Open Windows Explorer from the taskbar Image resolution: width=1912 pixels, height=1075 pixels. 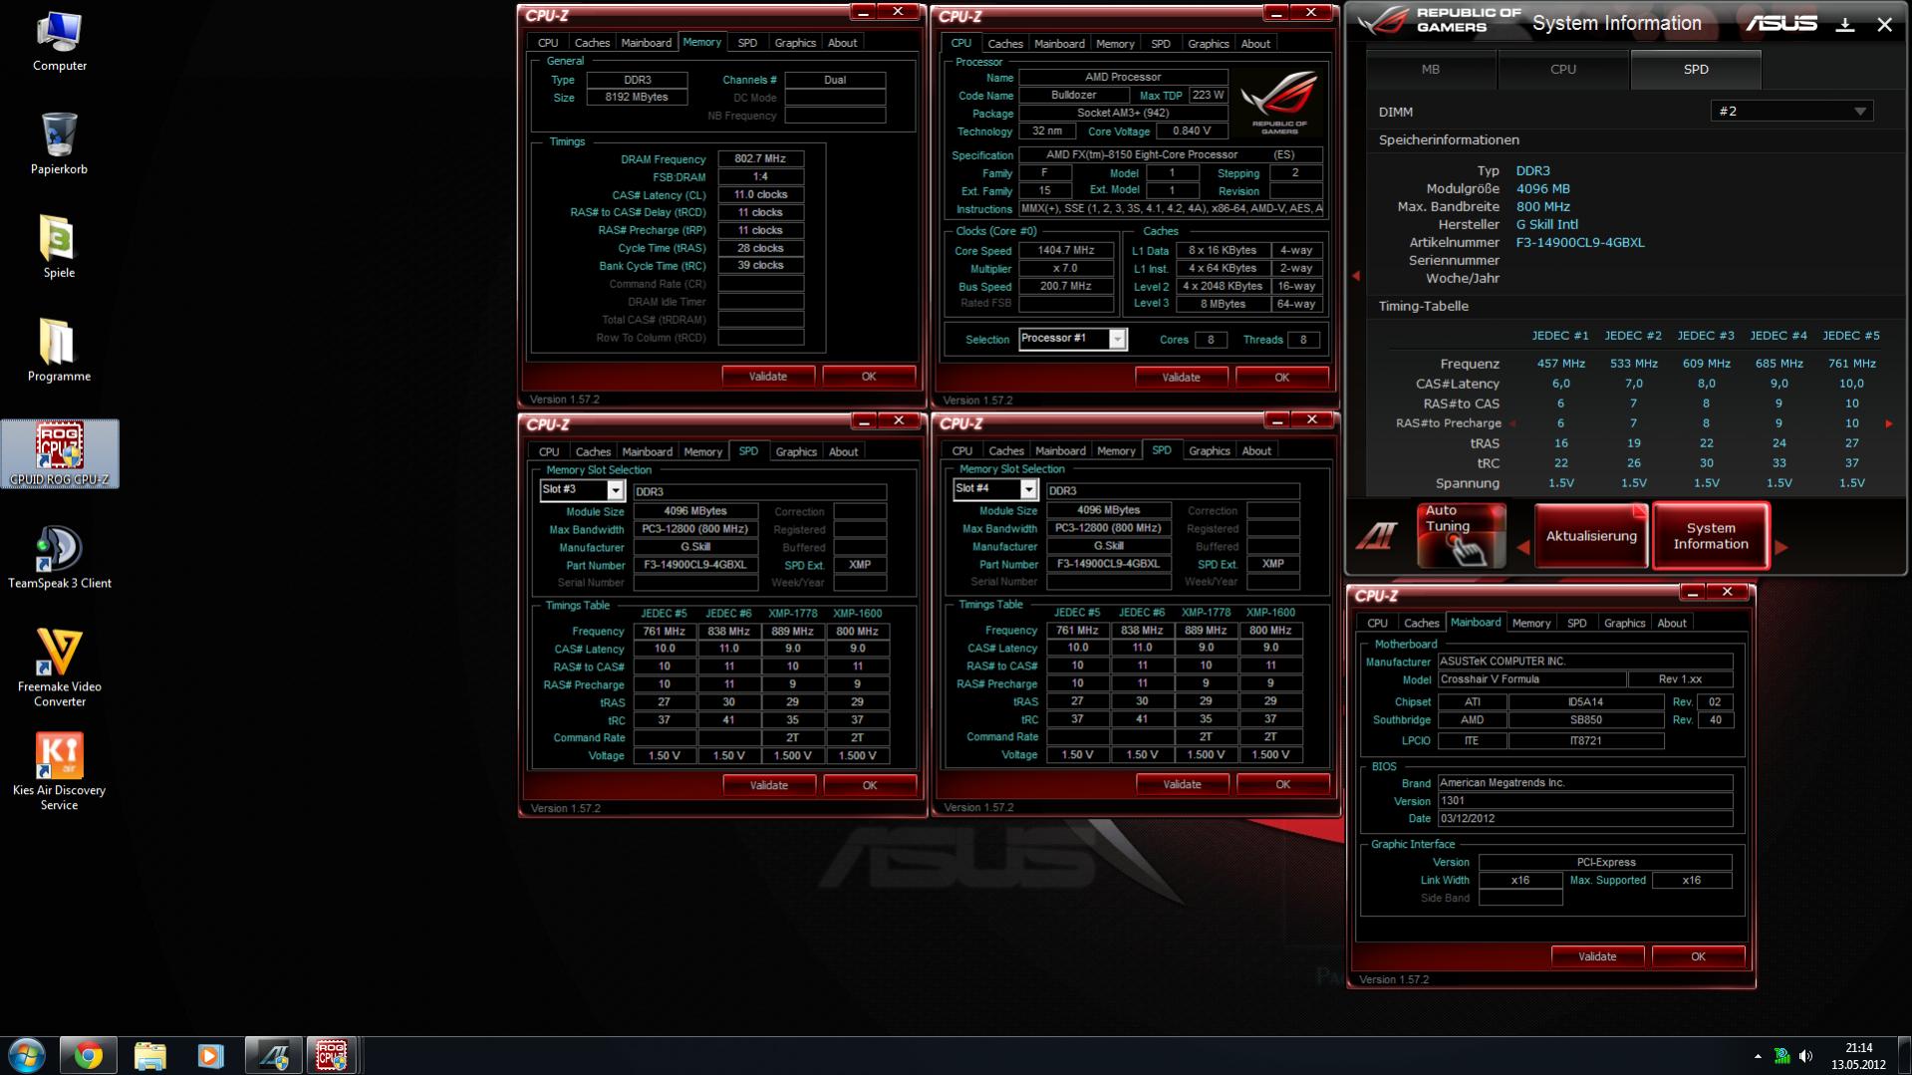point(149,1055)
